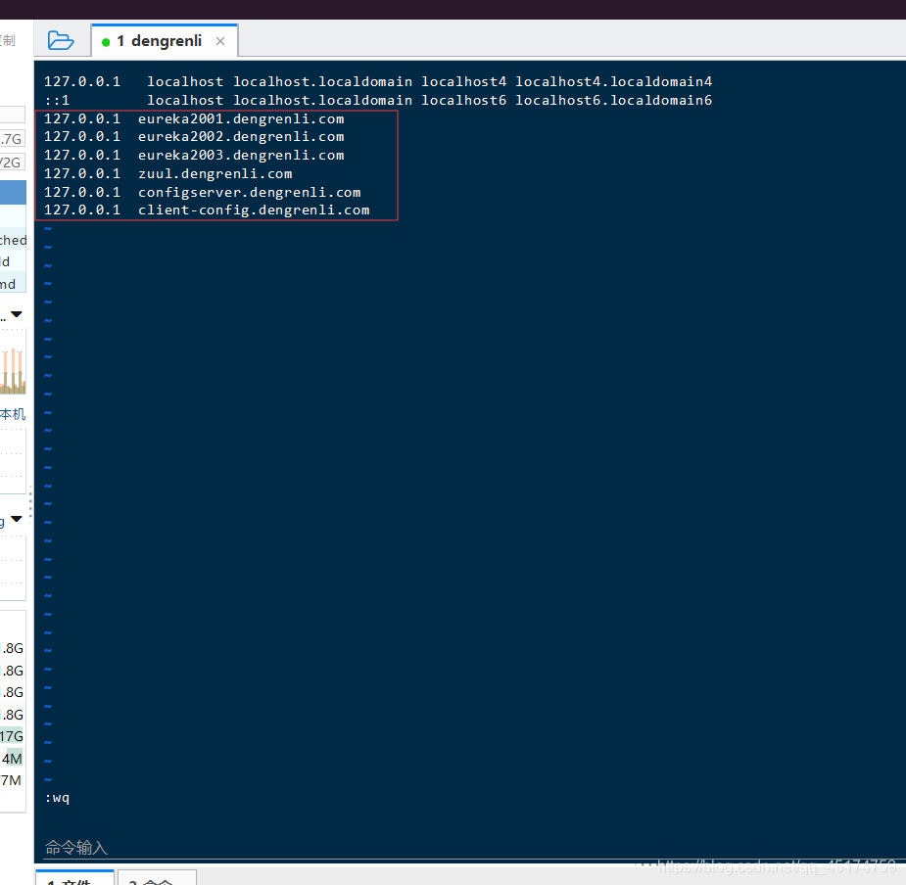906x885 pixels.
Task: Click the 本机 link in sidebar
Action: 13,413
